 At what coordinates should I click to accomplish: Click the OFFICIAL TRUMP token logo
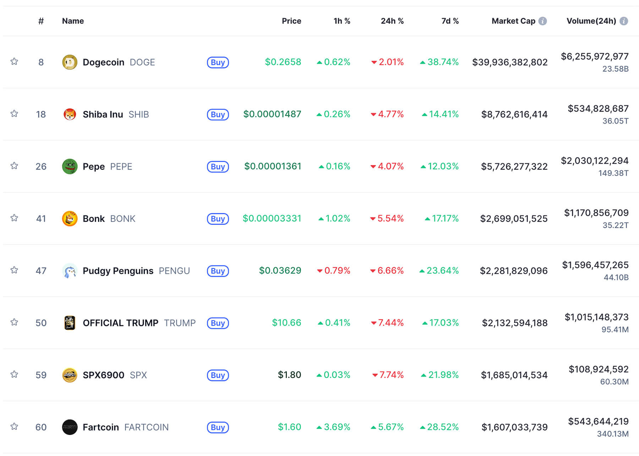(70, 323)
